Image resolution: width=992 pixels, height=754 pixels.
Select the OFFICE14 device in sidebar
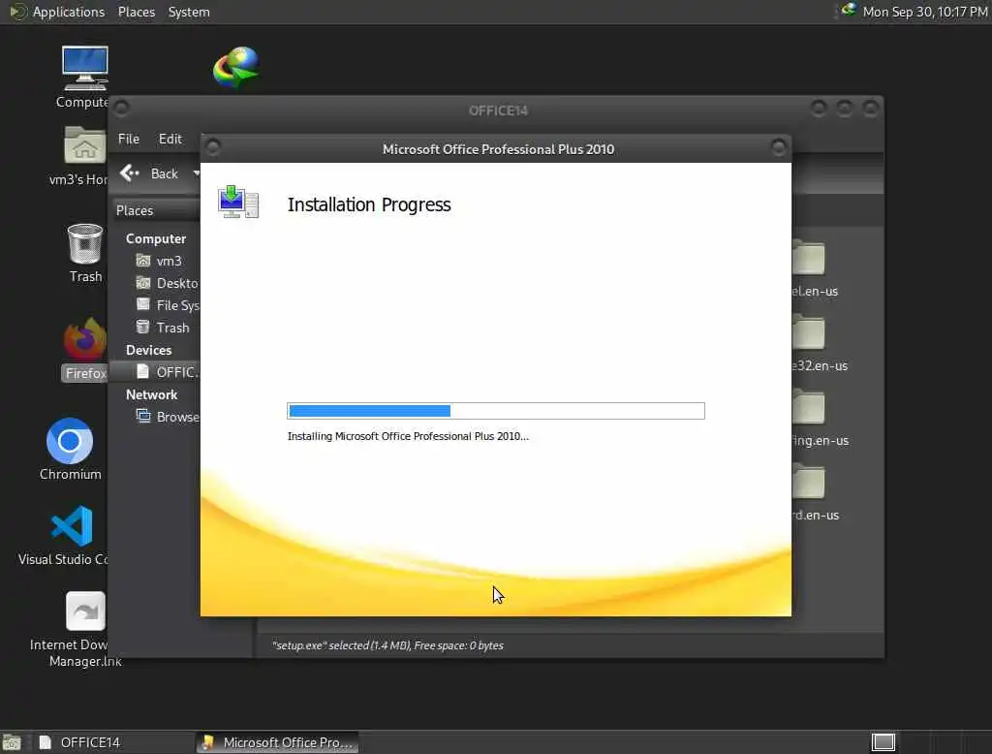[155, 372]
